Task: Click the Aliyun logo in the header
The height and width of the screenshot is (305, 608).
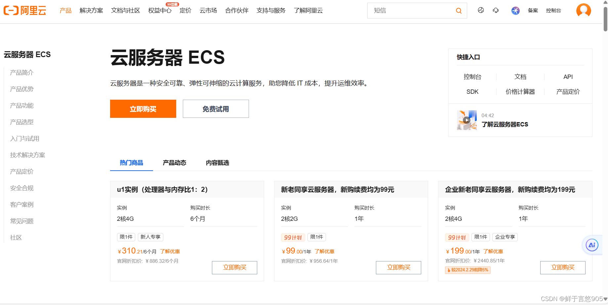Action: [x=25, y=11]
